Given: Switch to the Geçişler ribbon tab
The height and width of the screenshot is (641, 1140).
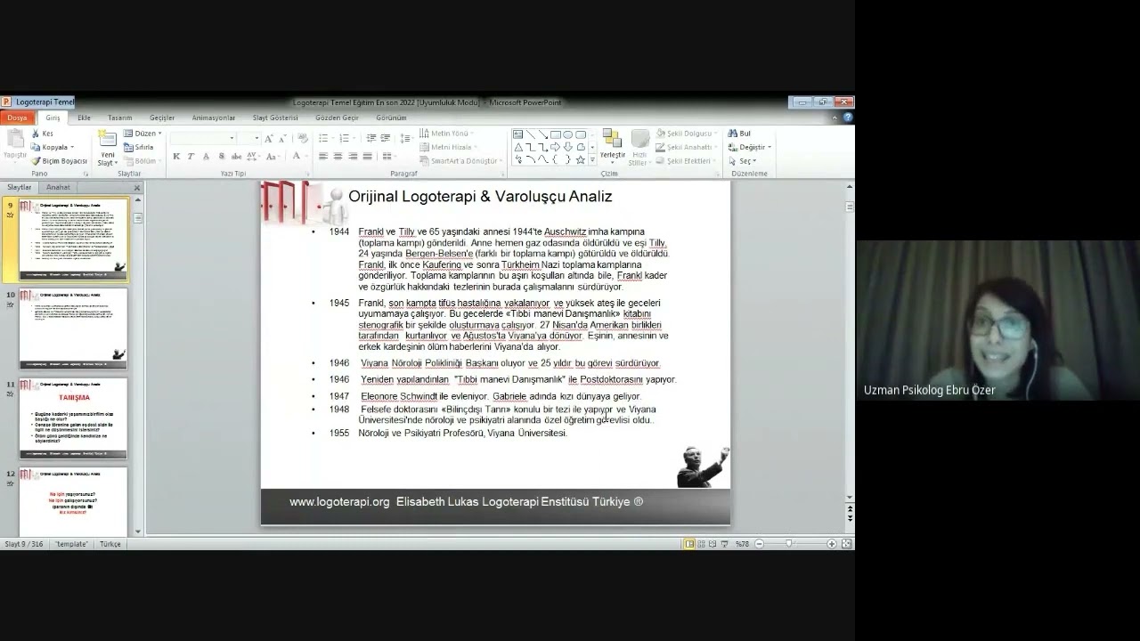Looking at the screenshot, I should click(x=162, y=118).
